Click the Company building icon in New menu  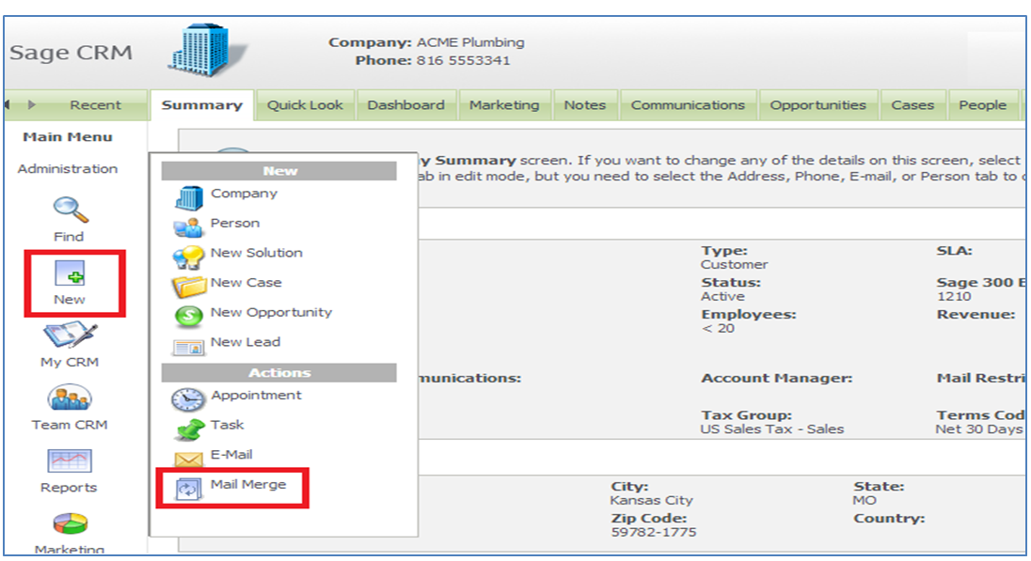coord(189,196)
